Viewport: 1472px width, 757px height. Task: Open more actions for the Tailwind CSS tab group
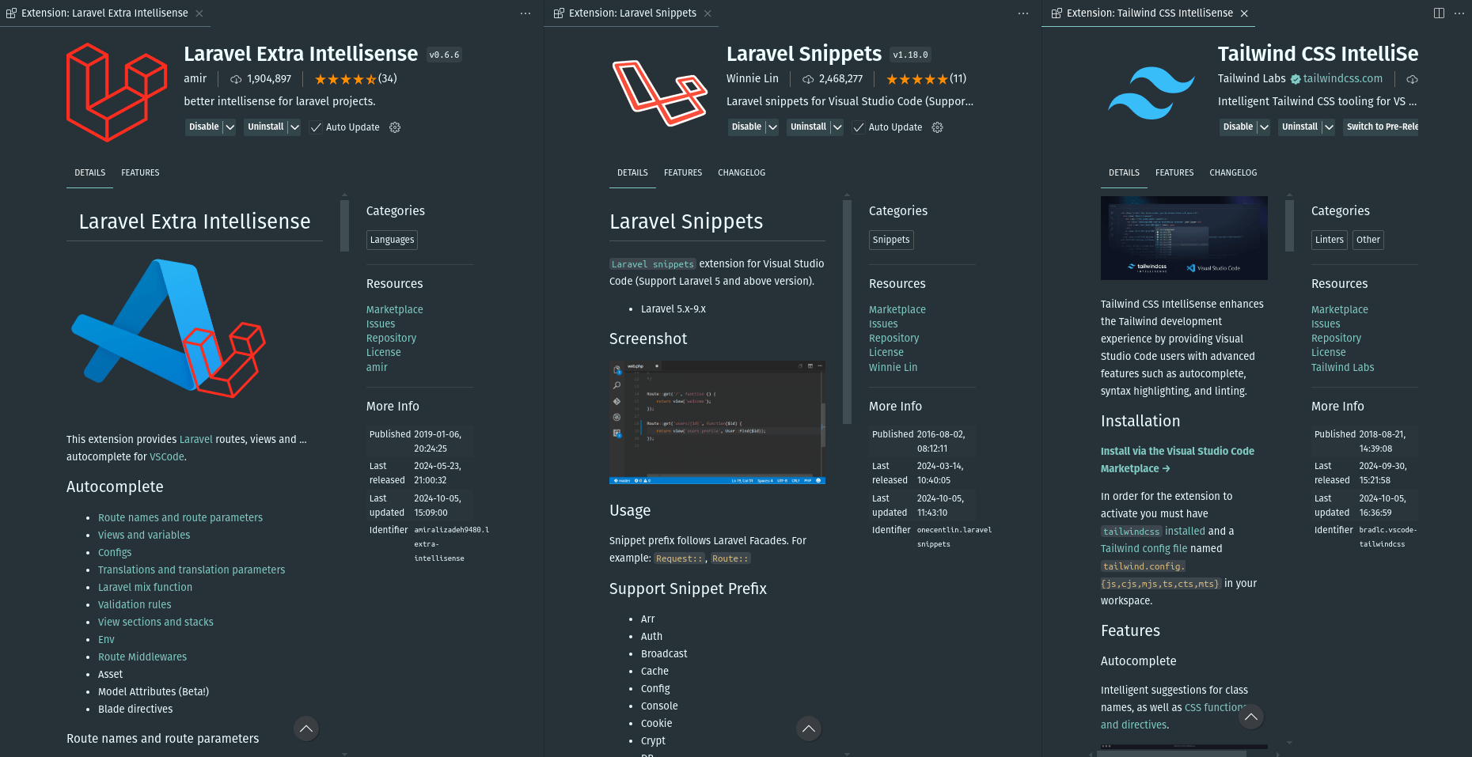point(1459,13)
